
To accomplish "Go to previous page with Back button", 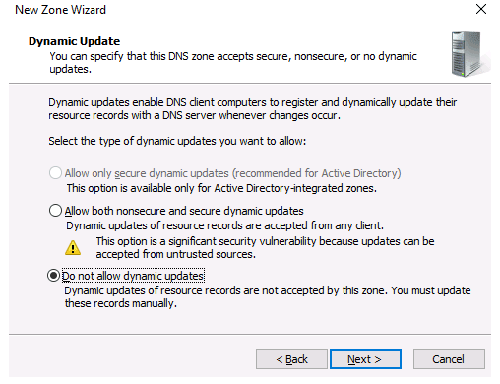I will coord(291,359).
